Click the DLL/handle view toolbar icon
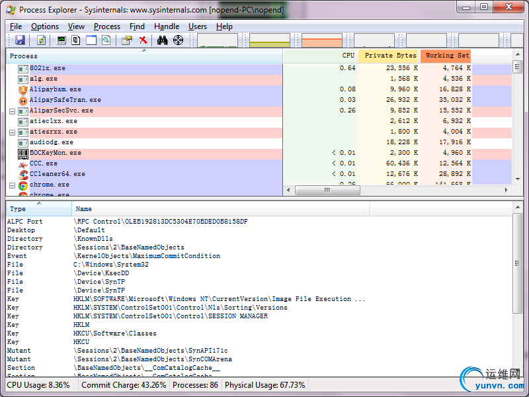Screen dimensions: 529x397 coord(106,40)
